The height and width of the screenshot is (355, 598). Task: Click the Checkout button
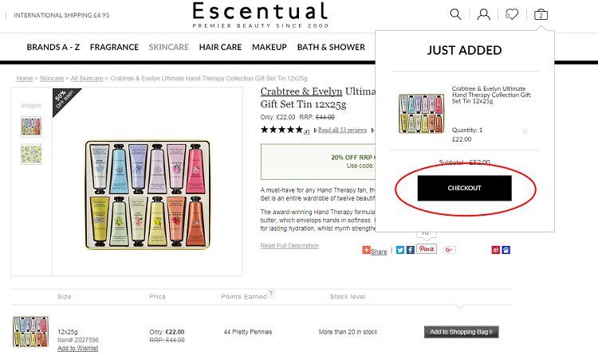click(x=465, y=188)
